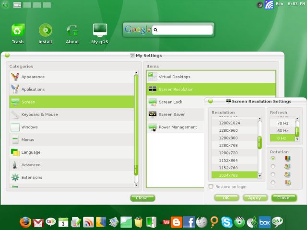Select 1280x1024 in the Resolution list
307x230 pixels.
[x=229, y=123]
